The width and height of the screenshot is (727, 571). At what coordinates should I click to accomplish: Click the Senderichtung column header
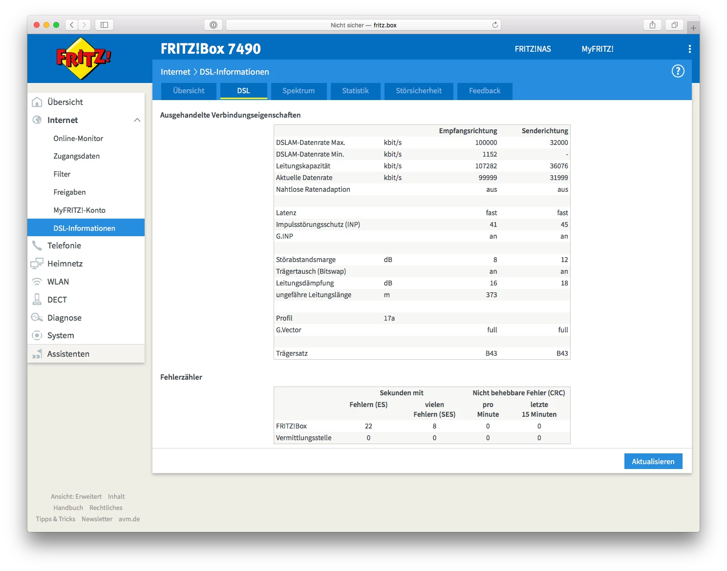(x=545, y=131)
